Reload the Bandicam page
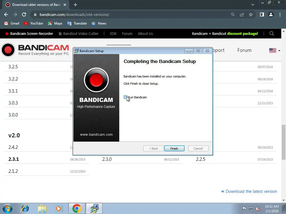The image size is (286, 214). point(24,14)
